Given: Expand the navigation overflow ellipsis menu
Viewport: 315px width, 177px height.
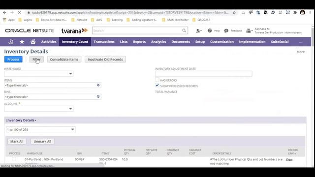Looking at the screenshot, I should 301,42.
